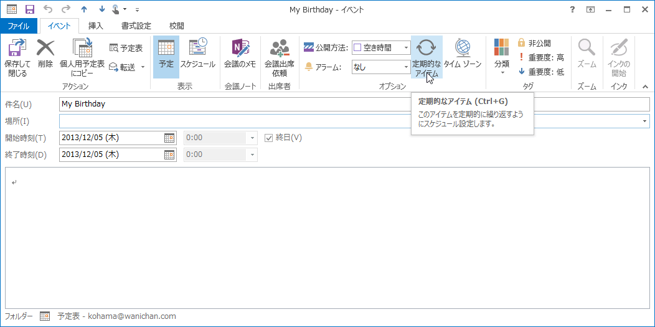Open the start date calendar picker
The image size is (655, 327).
click(x=169, y=138)
